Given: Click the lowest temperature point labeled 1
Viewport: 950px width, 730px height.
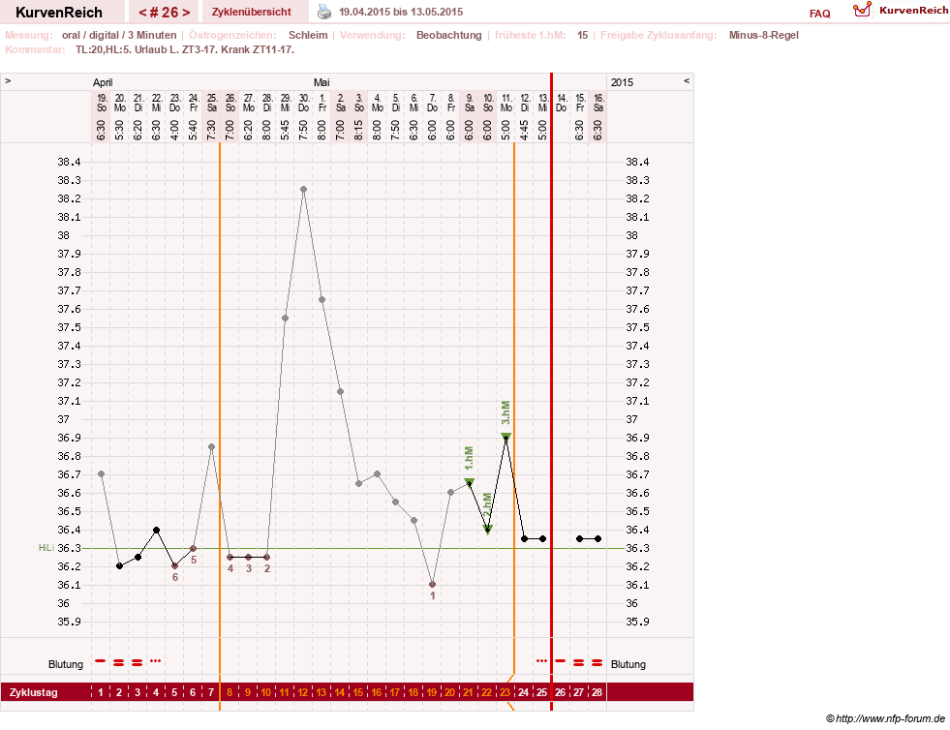Looking at the screenshot, I should pyautogui.click(x=433, y=585).
